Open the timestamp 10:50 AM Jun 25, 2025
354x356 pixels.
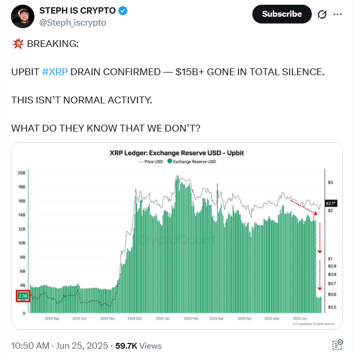(59, 346)
